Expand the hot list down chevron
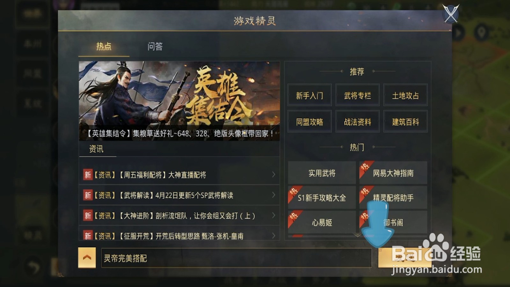 pyautogui.click(x=358, y=235)
